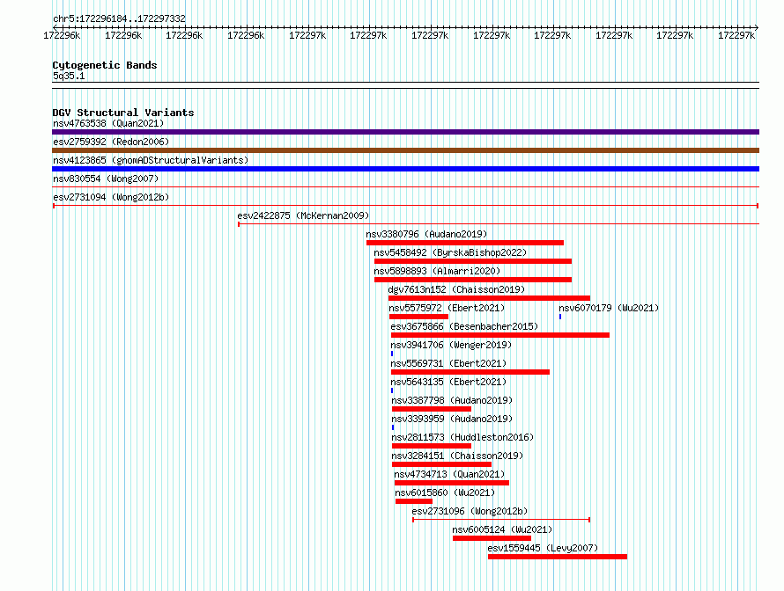Open nsv4123865 (gnomADStructuralVariants) label
The height and width of the screenshot is (591, 784).
151,160
